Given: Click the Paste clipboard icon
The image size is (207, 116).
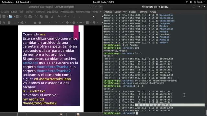Looking at the screenshot, I should pyautogui.click(x=46, y=16).
